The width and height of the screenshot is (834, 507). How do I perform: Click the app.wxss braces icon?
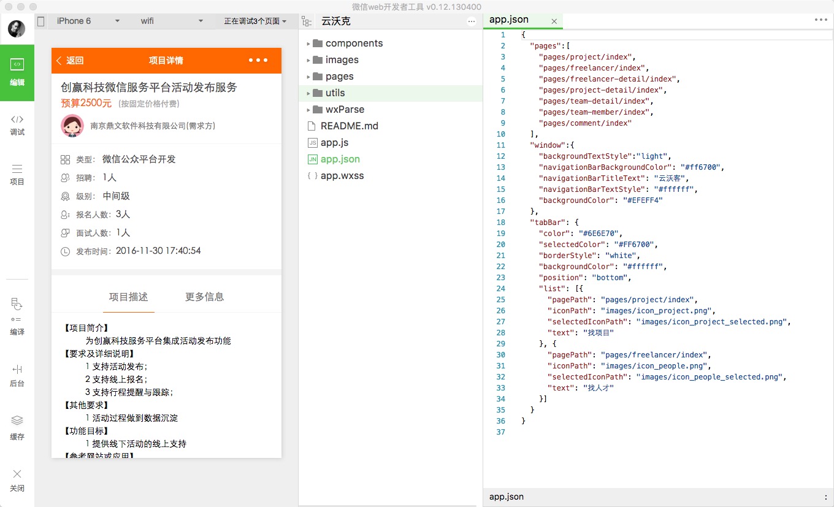click(312, 175)
